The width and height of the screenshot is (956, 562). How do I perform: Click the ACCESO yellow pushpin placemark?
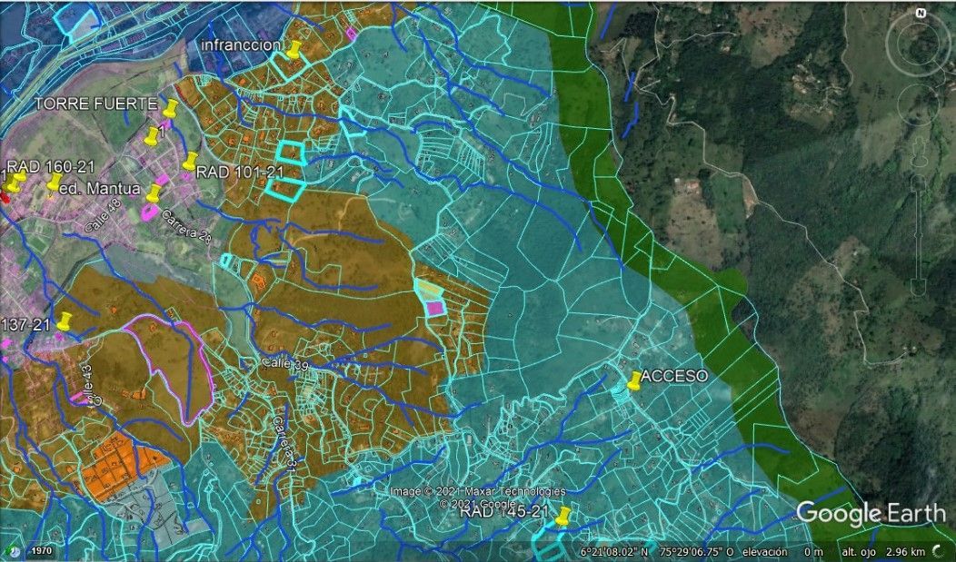click(634, 381)
